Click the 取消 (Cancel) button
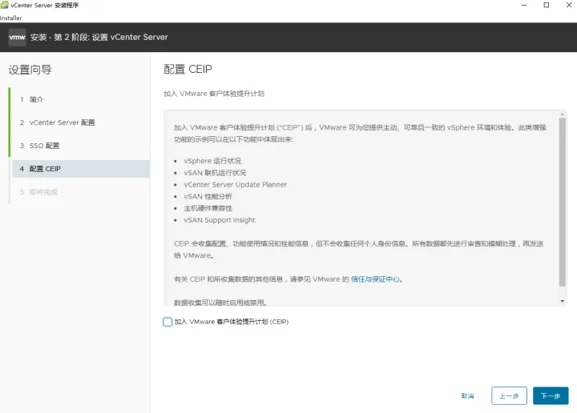Image resolution: width=577 pixels, height=413 pixels. pos(467,395)
